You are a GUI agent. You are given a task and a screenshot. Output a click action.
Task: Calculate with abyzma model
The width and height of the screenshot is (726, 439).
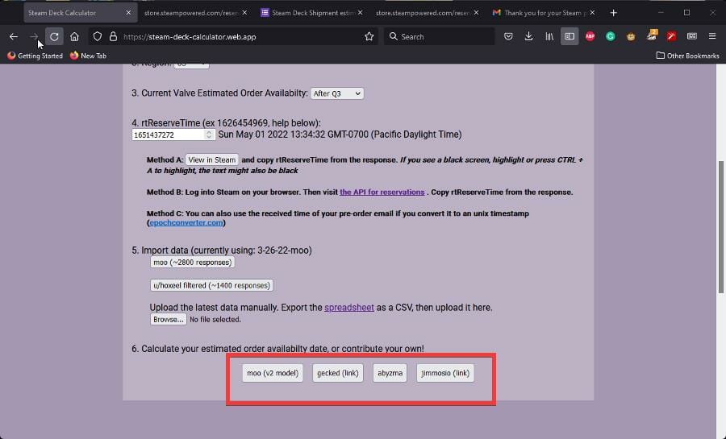(390, 373)
